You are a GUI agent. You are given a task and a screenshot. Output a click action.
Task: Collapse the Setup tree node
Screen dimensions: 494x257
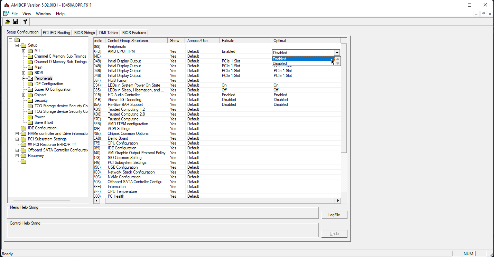(x=17, y=45)
